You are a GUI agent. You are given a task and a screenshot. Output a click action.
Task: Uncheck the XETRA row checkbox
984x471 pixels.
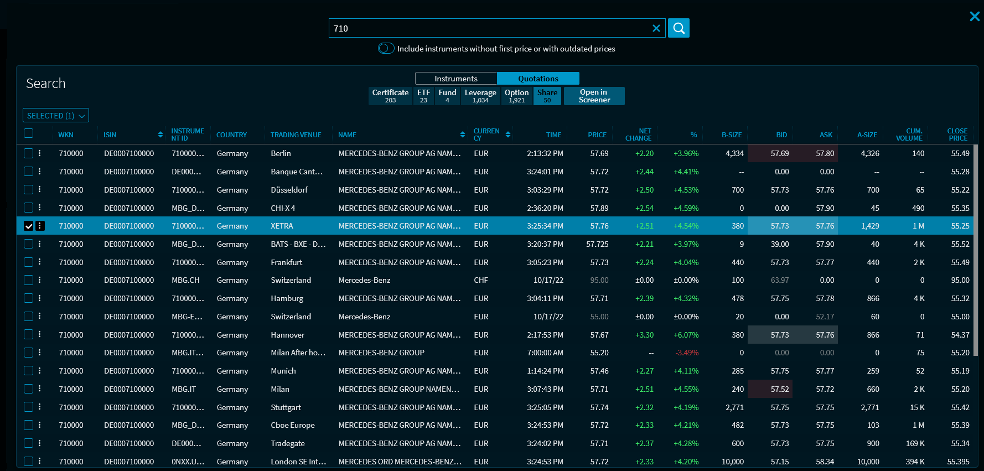point(29,226)
